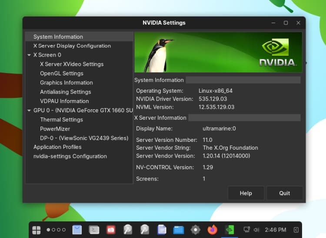Minimize the NVIDIA Settings window

273,23
